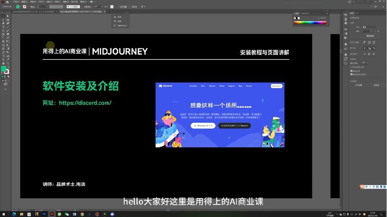
Task: Open Layers panel icon in right dock
Action: coord(346,54)
